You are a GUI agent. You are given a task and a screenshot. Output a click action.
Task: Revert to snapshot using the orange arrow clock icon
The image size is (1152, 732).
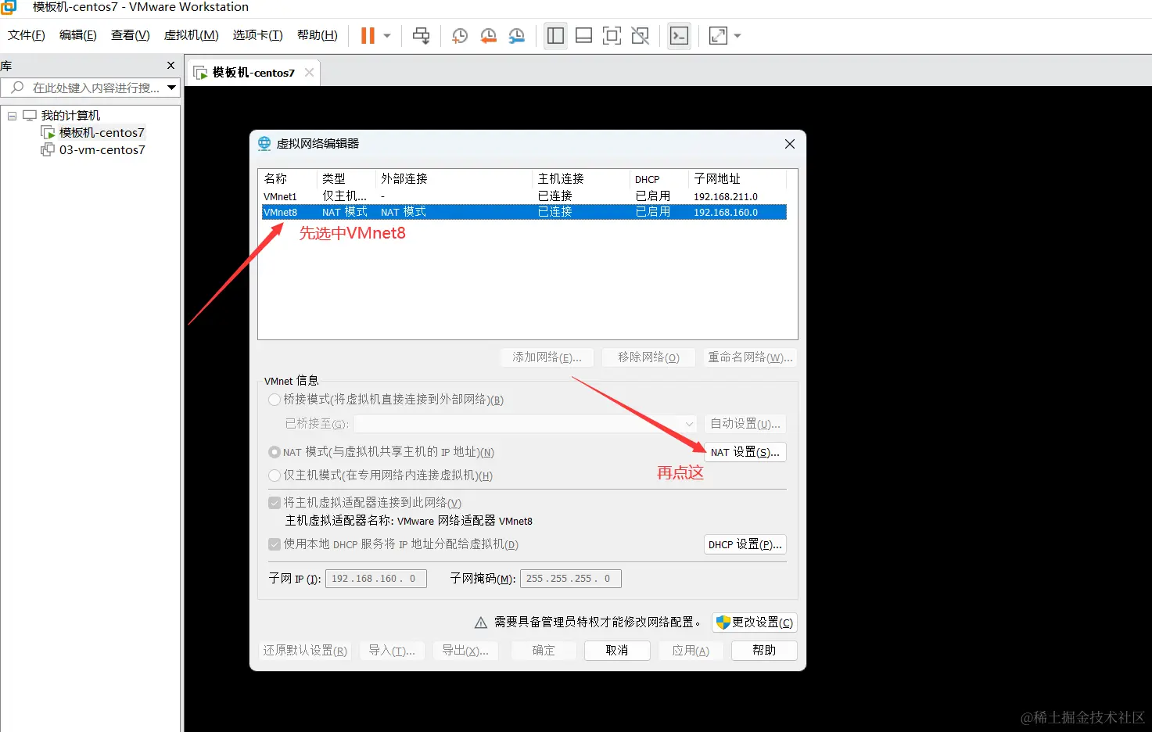488,36
